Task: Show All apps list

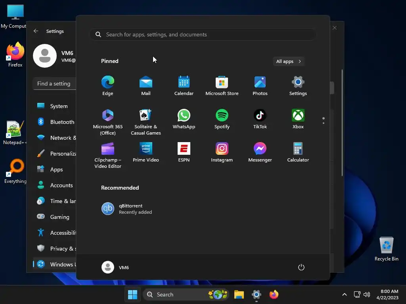Action: tap(289, 61)
